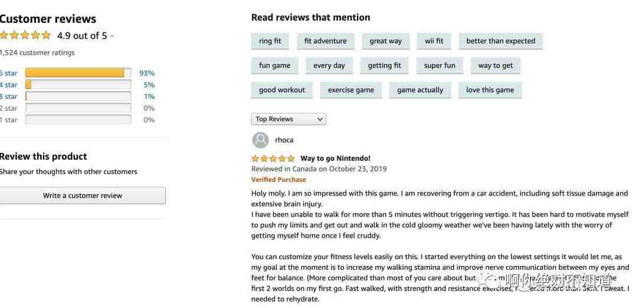
Task: Click the 5 star yellow rating bar
Action: [x=78, y=73]
